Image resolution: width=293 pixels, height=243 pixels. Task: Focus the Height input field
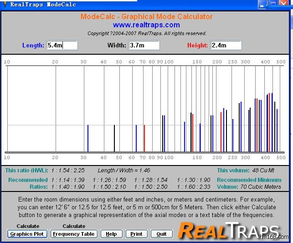pos(226,45)
